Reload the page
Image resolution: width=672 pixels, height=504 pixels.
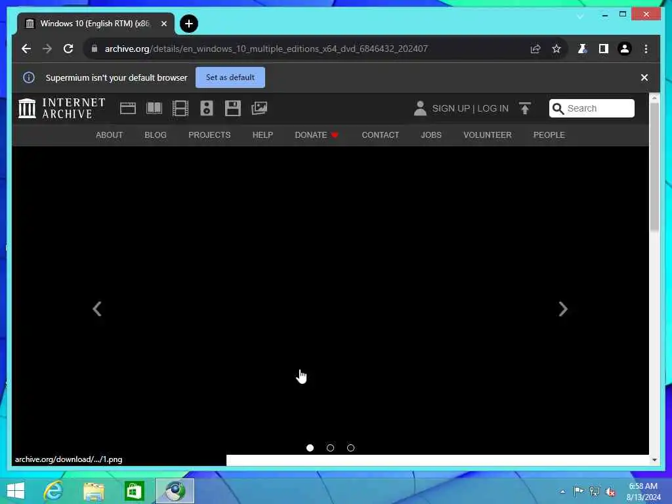[68, 49]
